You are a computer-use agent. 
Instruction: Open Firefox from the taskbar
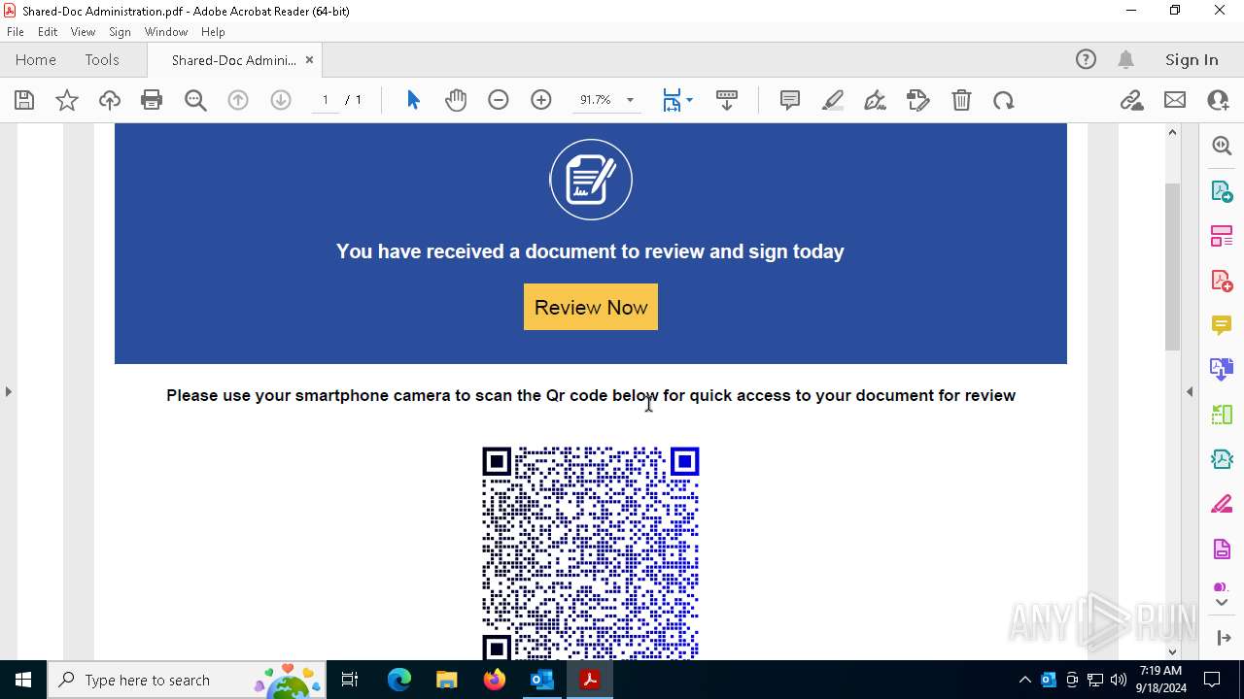click(x=495, y=680)
